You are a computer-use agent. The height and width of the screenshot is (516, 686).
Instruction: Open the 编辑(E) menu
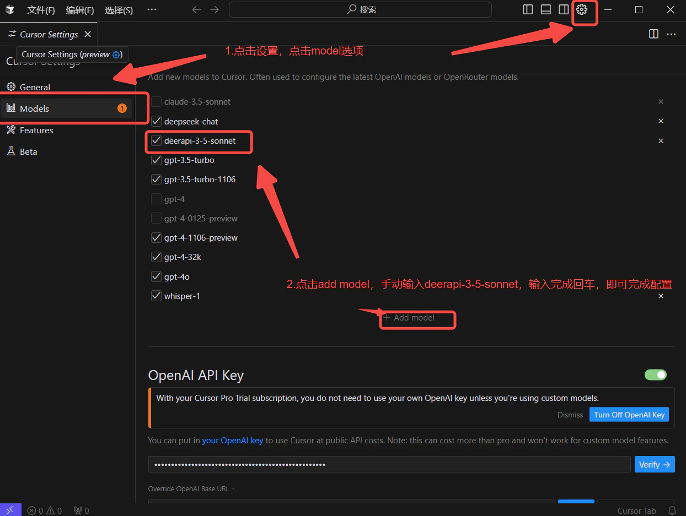click(x=80, y=10)
